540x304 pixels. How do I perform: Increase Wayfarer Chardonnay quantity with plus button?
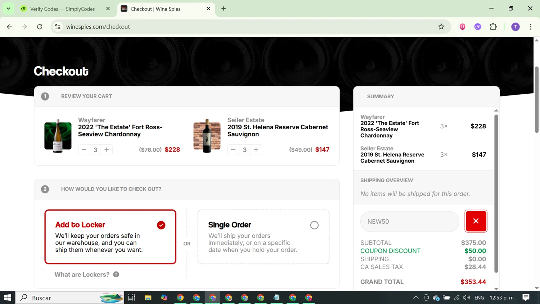[x=107, y=150]
